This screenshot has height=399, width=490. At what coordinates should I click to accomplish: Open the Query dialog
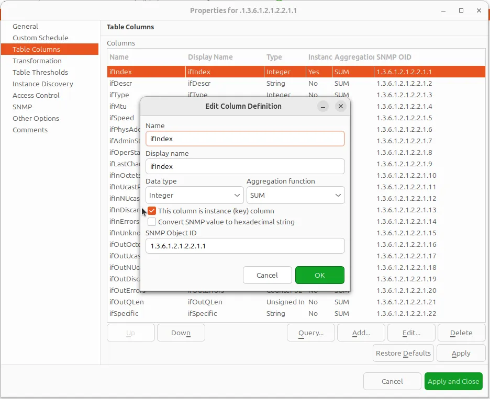[310, 333]
